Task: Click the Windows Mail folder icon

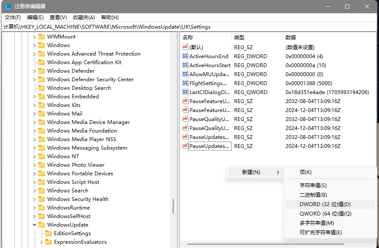Action: coord(42,113)
